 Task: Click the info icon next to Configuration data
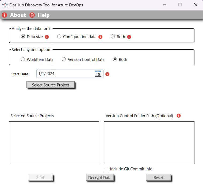pyautogui.click(x=100, y=37)
